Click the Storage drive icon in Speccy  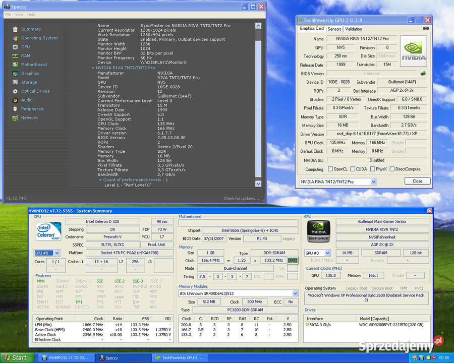click(15, 82)
